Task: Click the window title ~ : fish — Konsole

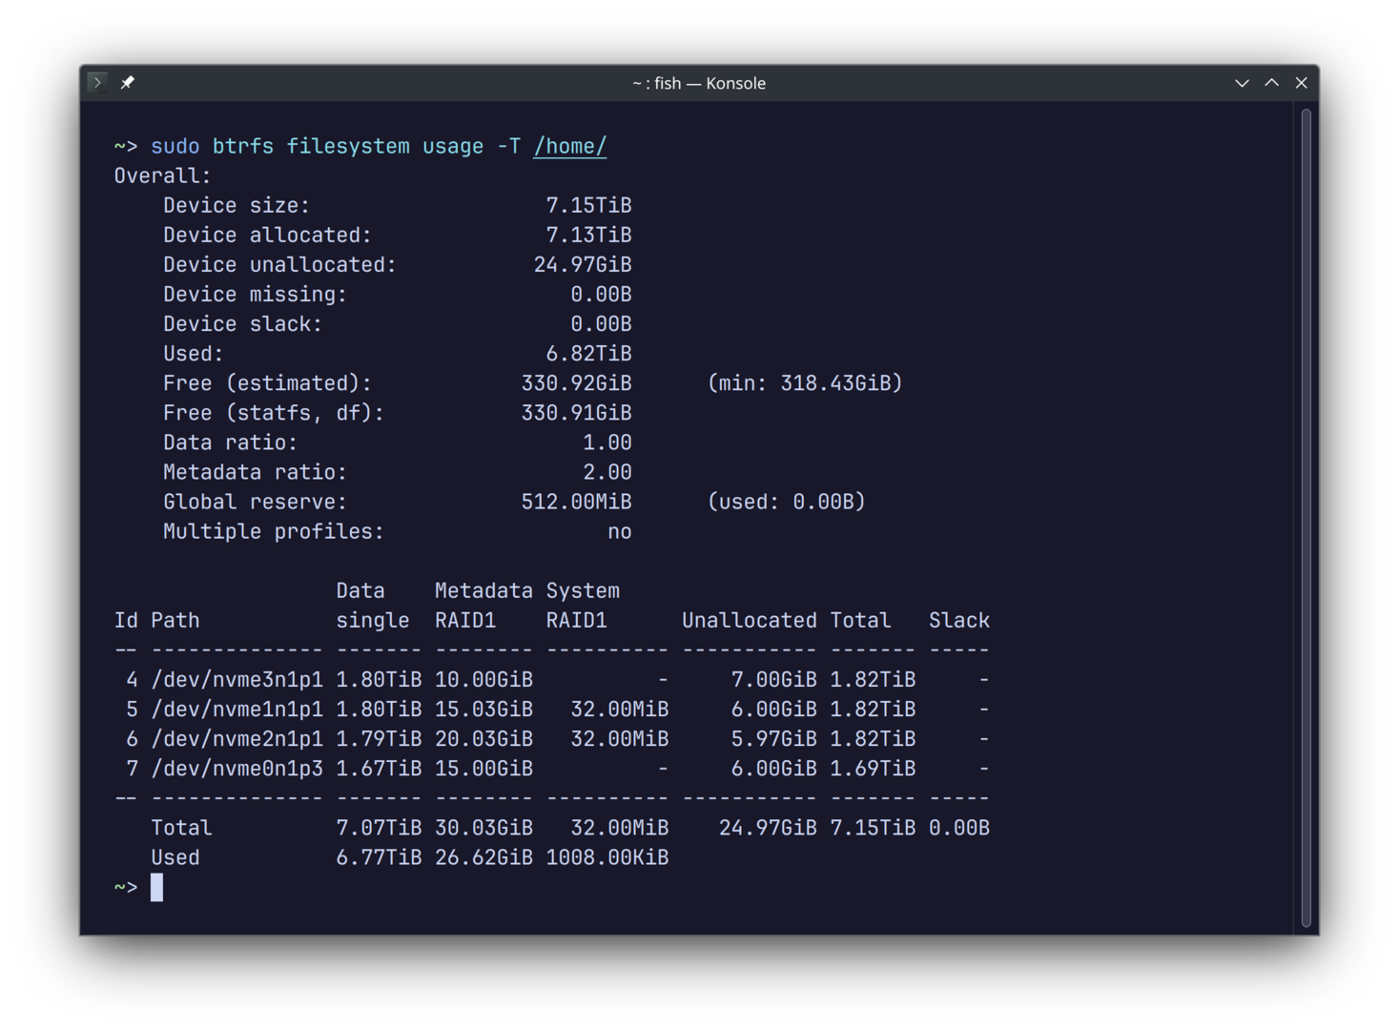Action: tap(699, 83)
